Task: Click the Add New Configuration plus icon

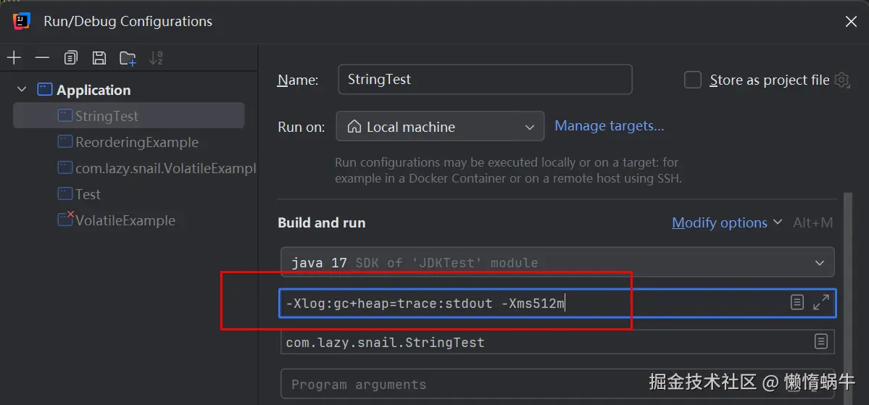Action: tap(14, 58)
